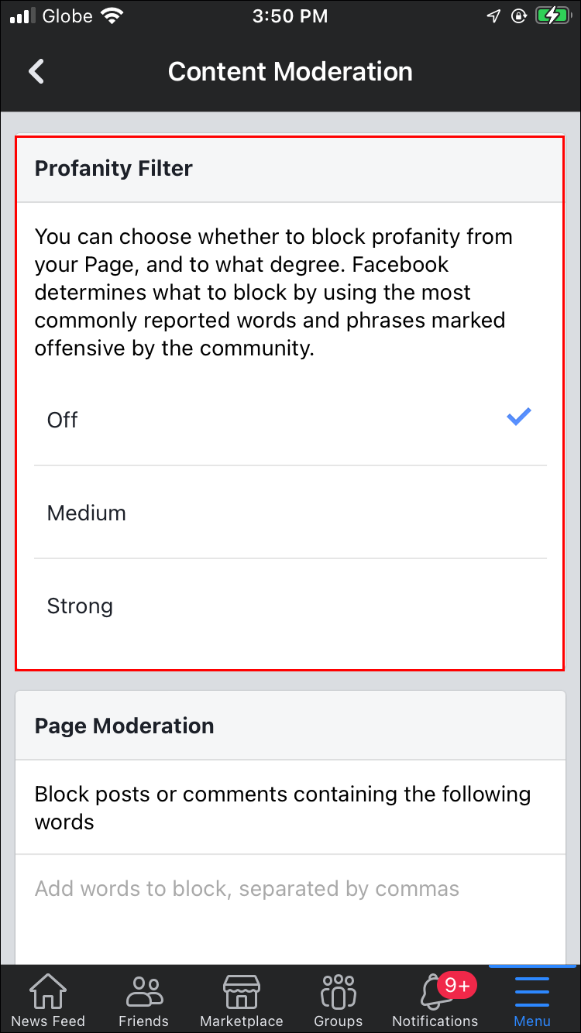This screenshot has height=1033, width=581.
Task: Tap the blue checkmark beside Off
Action: (x=518, y=417)
